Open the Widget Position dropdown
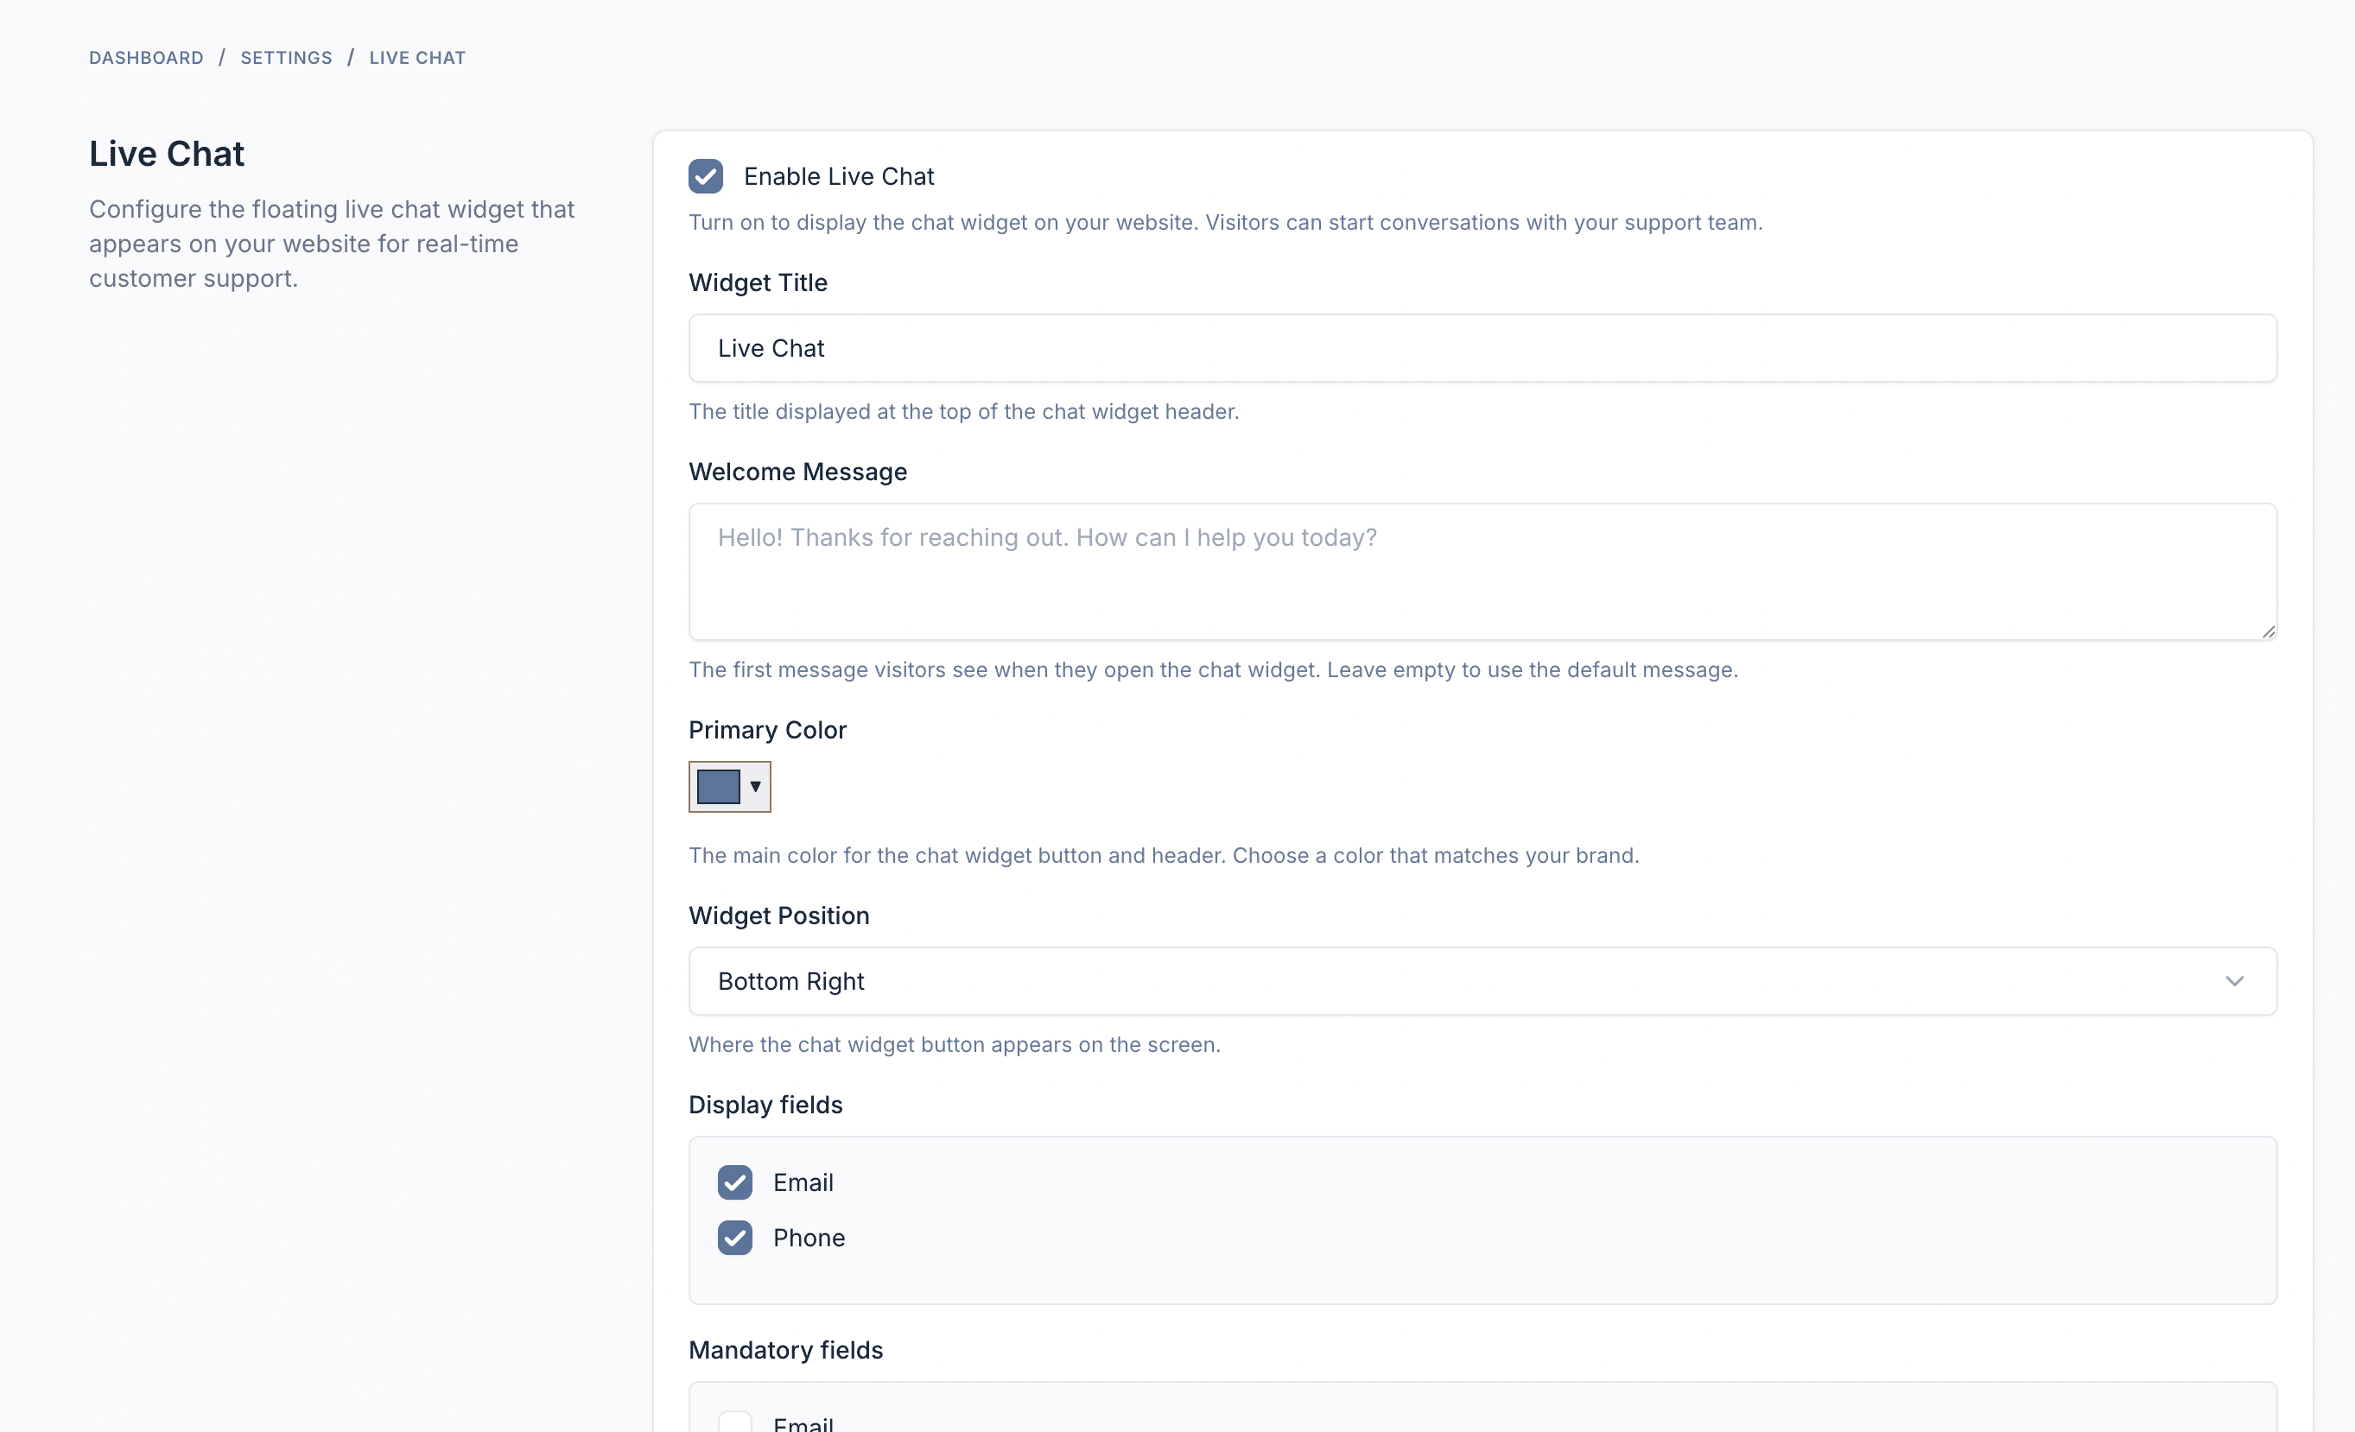Screen dimensions: 2355x1432 click(1482, 981)
